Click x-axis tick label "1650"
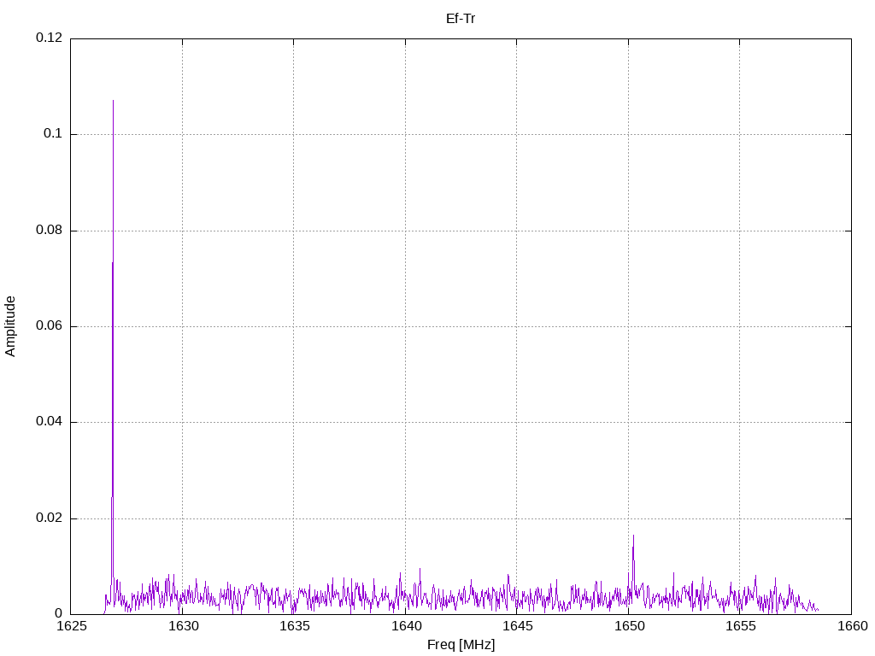Image resolution: width=875 pixels, height=656 pixels. 630,626
